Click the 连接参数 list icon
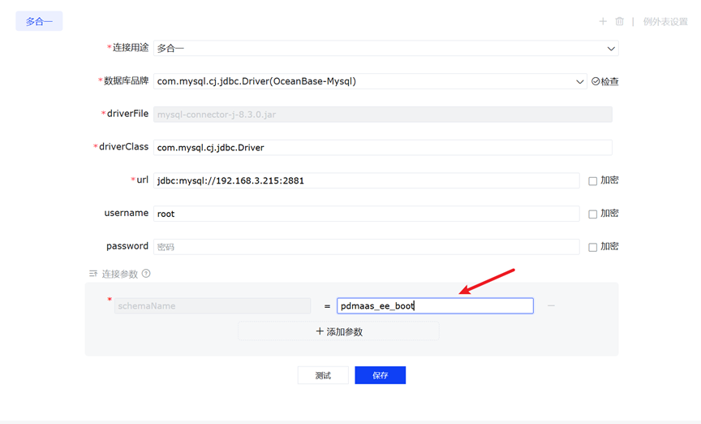This screenshot has height=424, width=701. [x=93, y=274]
